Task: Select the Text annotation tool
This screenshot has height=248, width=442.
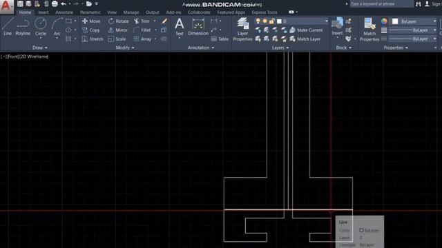Action: tap(180, 27)
